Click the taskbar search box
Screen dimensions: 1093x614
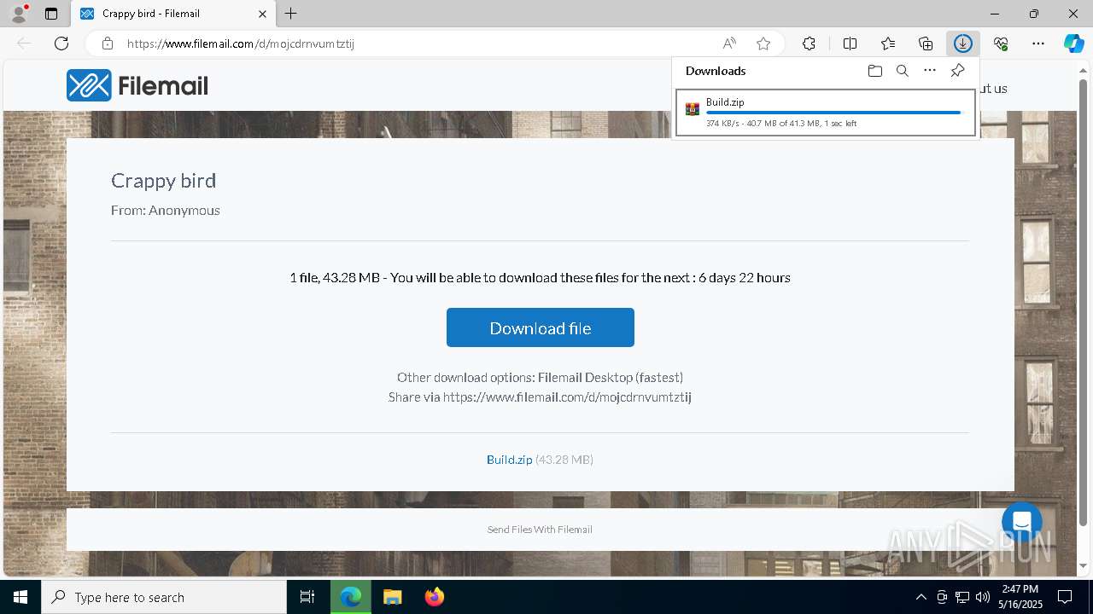[164, 597]
